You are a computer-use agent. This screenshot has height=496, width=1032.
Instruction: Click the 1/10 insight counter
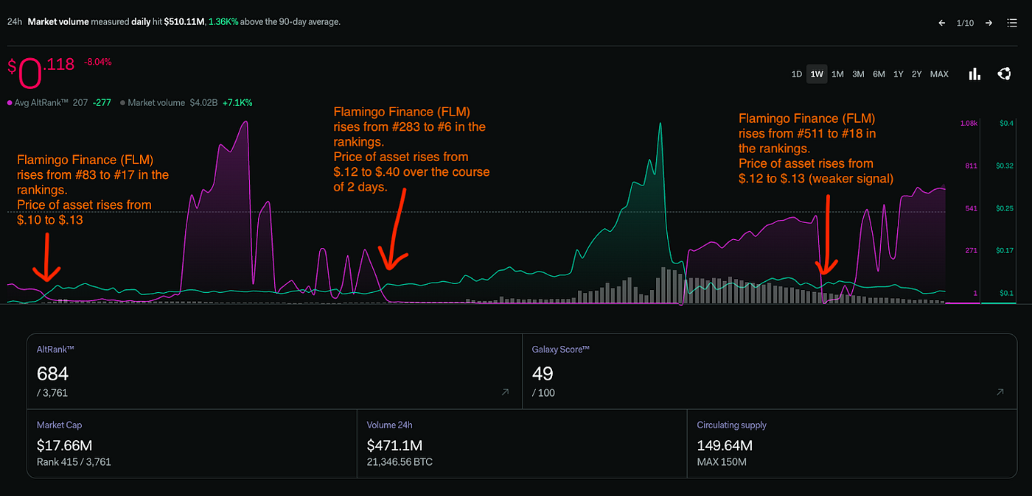[965, 24]
